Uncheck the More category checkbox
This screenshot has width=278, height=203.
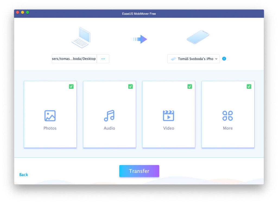coord(249,87)
